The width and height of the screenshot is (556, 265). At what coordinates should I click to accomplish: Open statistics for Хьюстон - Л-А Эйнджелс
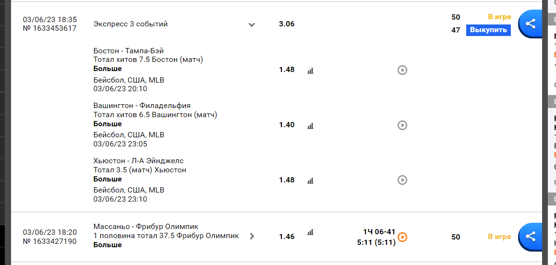310,181
